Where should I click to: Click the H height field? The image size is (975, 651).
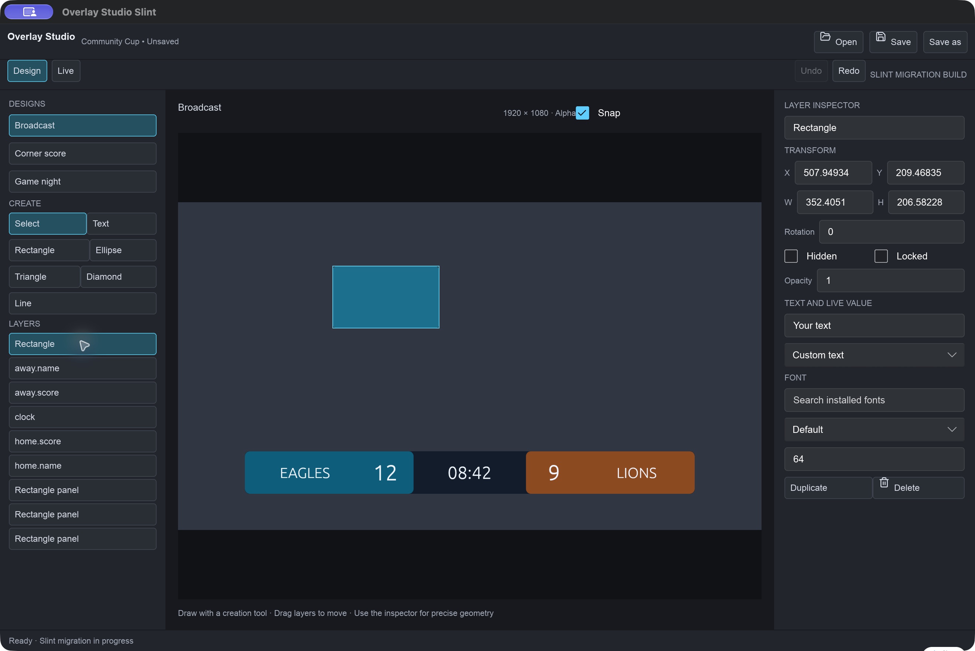coord(926,202)
